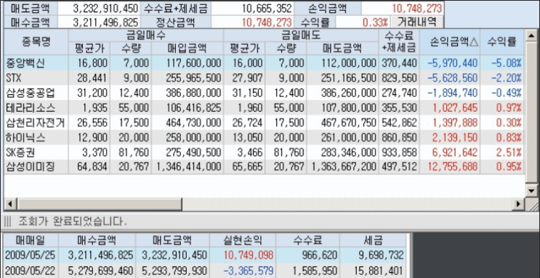Click the vertical scrollbar down arrow

pos(531,190)
